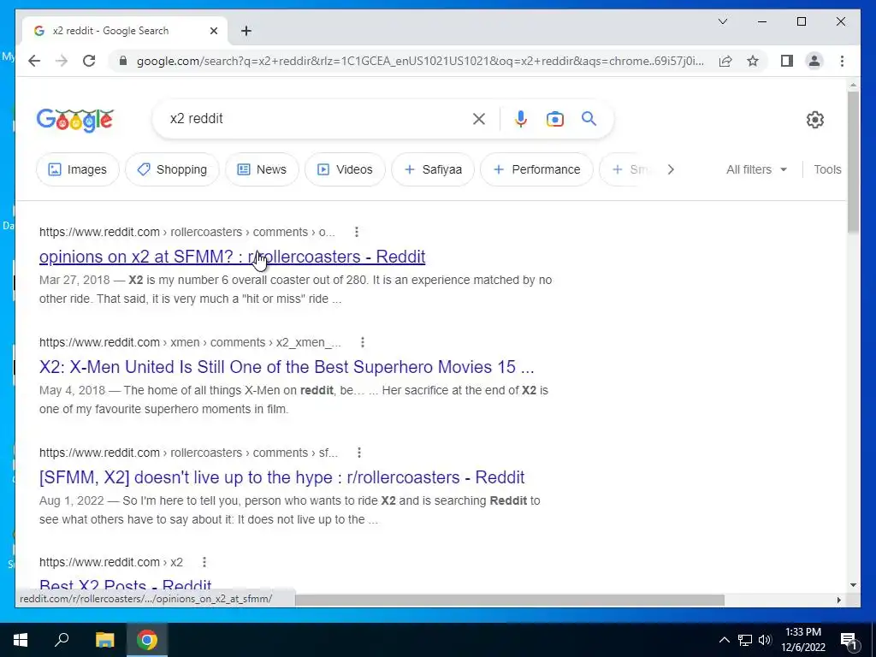This screenshot has height=657, width=876.
Task: Open more options for '[SFMM, X2]' result
Action: pyautogui.click(x=359, y=453)
